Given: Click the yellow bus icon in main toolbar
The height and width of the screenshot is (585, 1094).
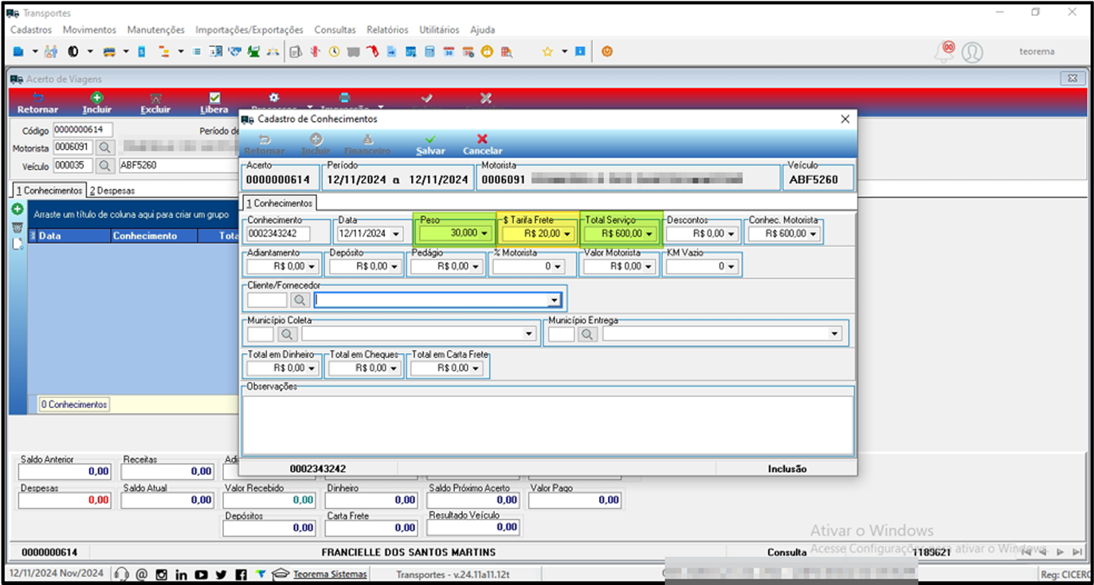Looking at the screenshot, I should point(109,52).
